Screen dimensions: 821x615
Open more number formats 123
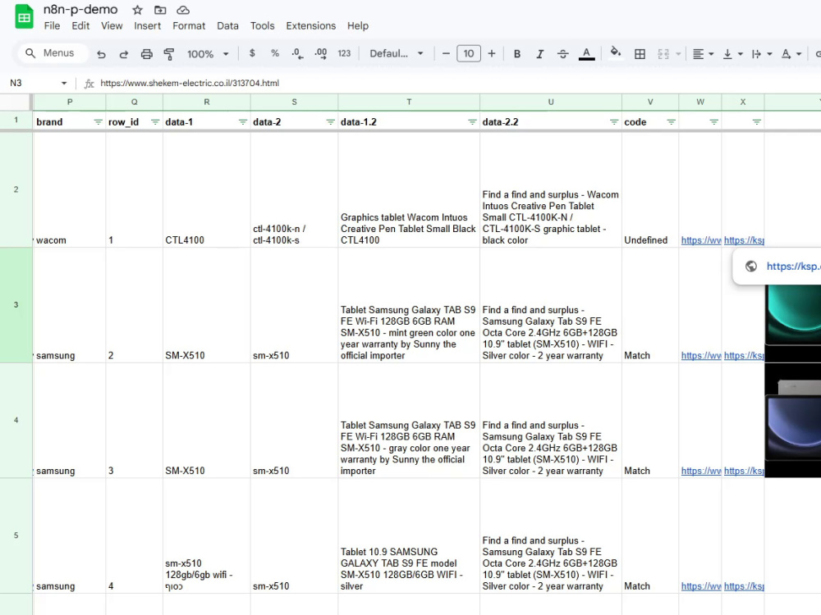click(344, 53)
